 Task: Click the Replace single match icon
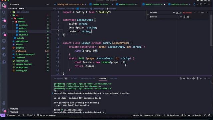tap(184, 17)
